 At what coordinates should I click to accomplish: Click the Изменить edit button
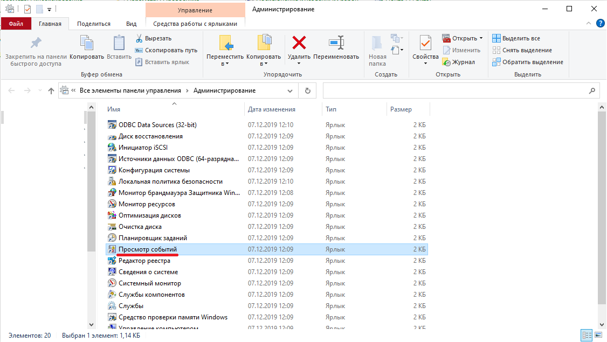point(461,50)
